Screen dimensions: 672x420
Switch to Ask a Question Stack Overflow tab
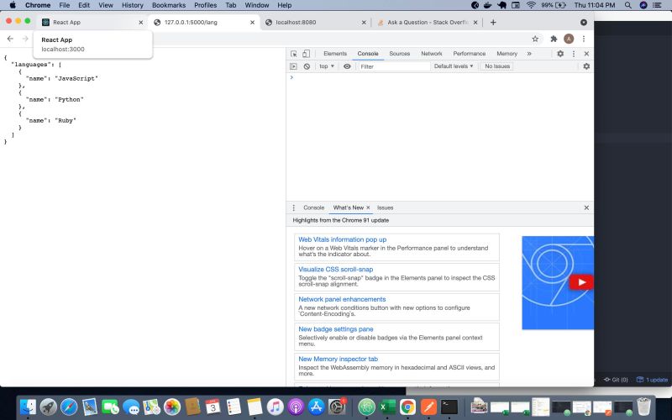click(427, 23)
